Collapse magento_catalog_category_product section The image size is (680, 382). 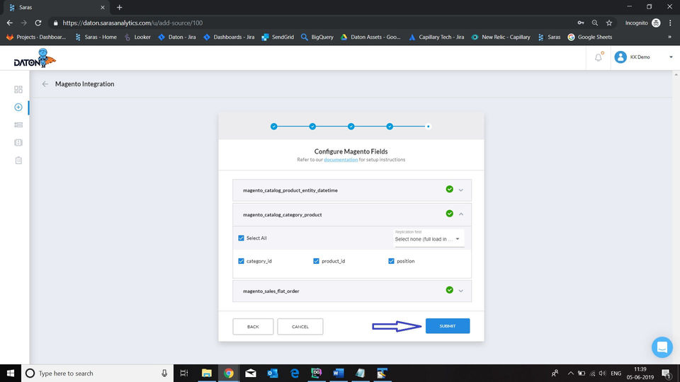click(461, 214)
